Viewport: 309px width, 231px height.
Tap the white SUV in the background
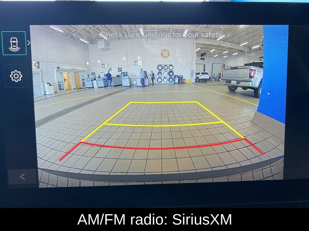pyautogui.click(x=202, y=77)
